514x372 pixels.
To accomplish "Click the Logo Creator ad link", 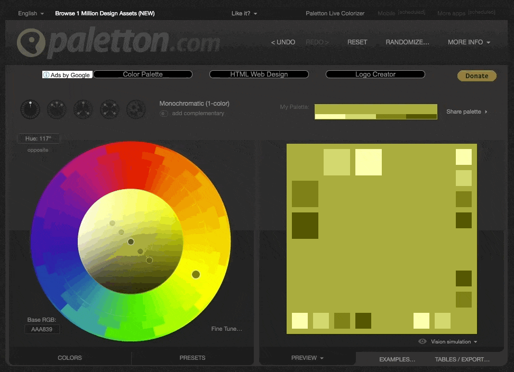I will tap(375, 75).
